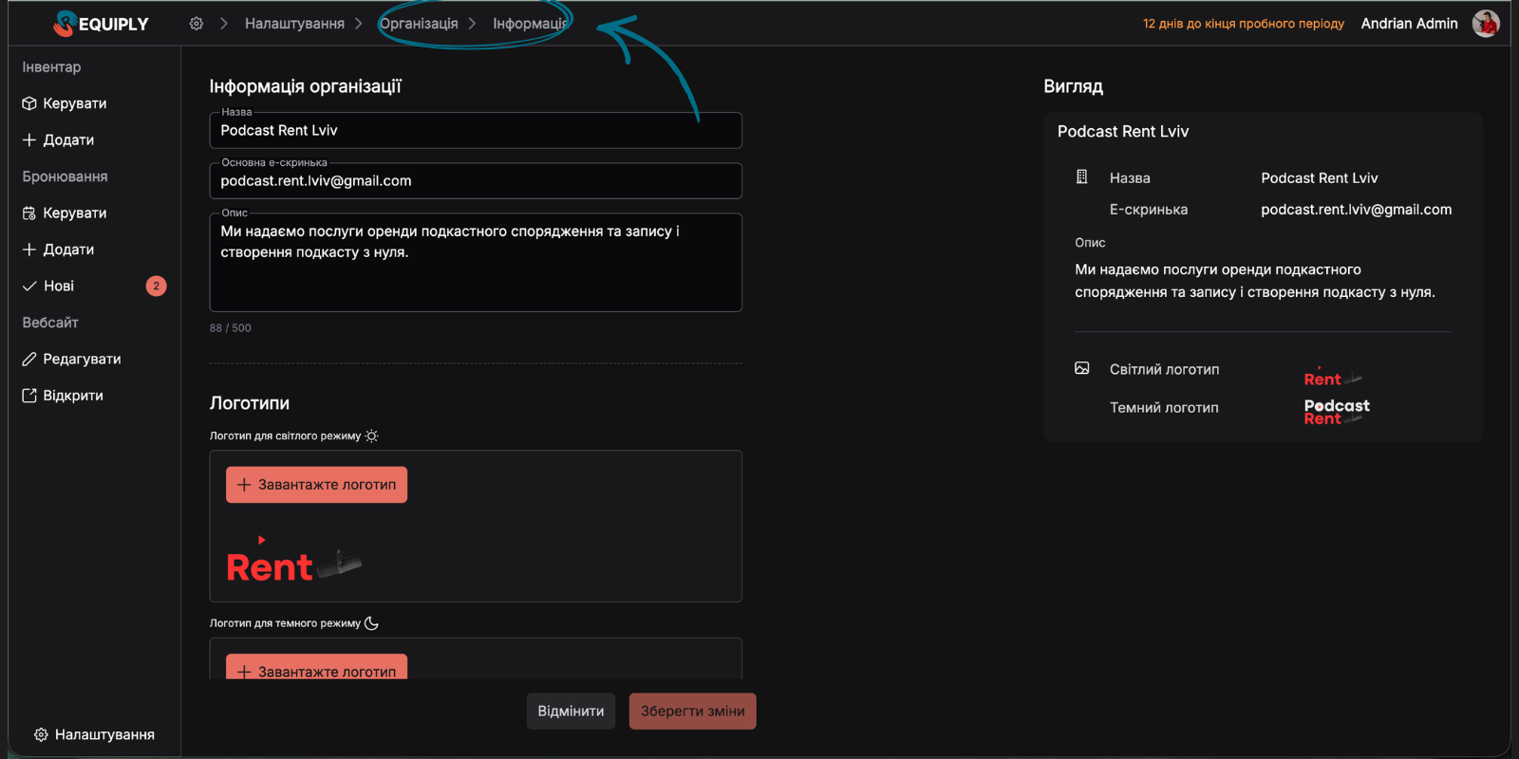Screen dimensions: 1519x759
Task: Click the Інформація організації heading
Action: pos(306,86)
